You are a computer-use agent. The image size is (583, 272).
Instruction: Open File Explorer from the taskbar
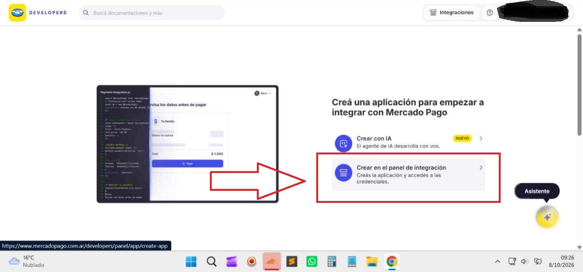coord(372,261)
